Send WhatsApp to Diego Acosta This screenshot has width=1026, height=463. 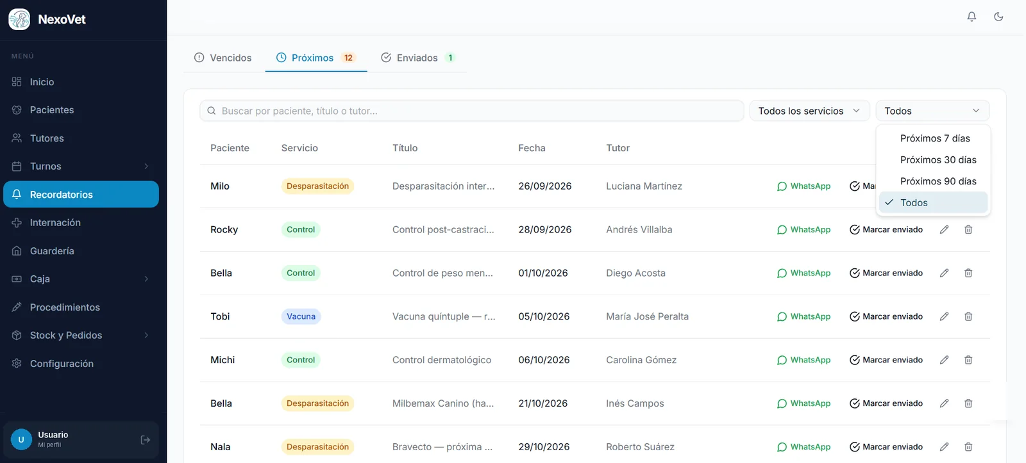(x=803, y=273)
